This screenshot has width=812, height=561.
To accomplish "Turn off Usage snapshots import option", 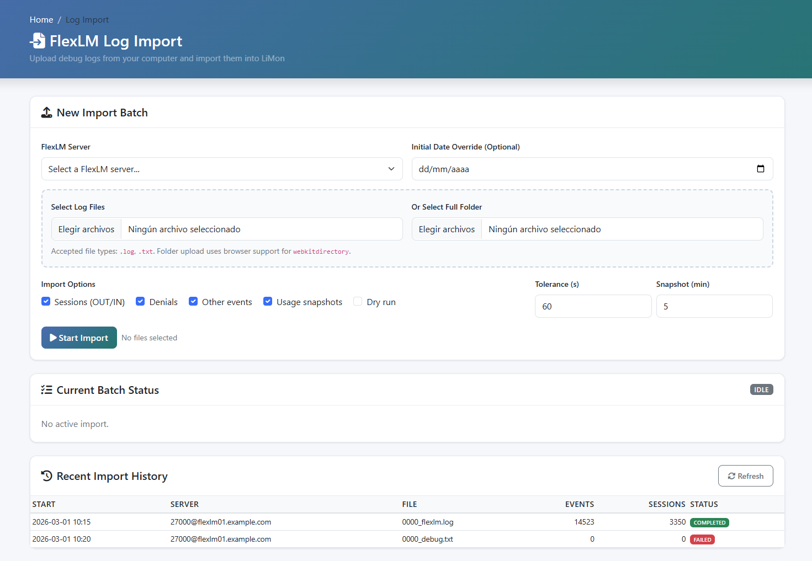I will [268, 301].
